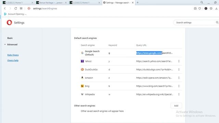The image size is (219, 123).
Task: Click the Yahoo! engine icon
Action: pos(82,61)
